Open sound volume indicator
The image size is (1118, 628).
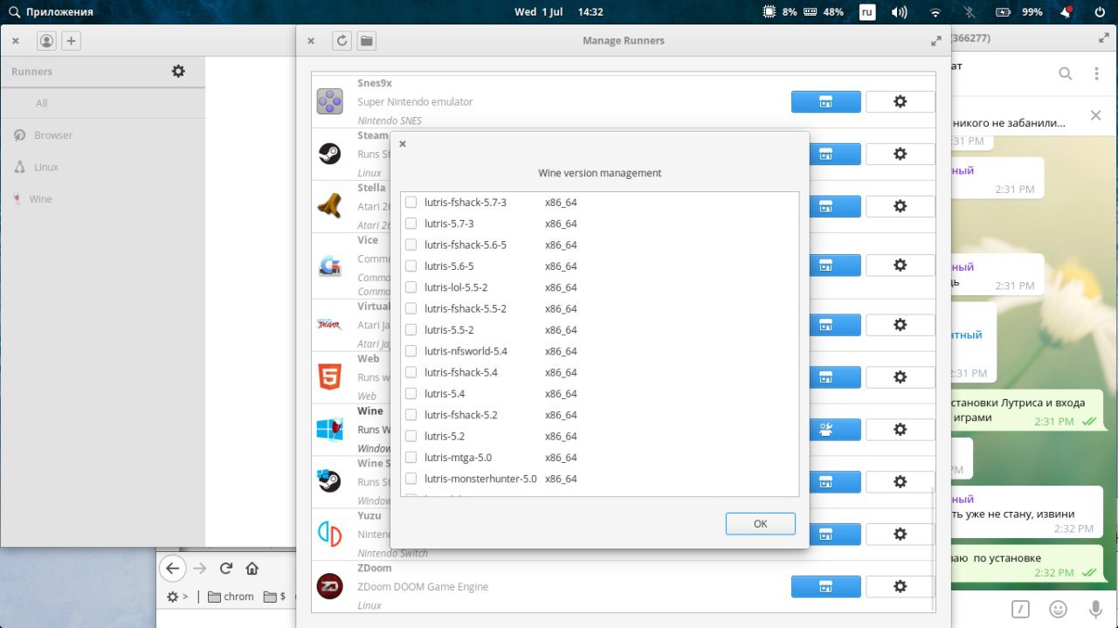(x=899, y=12)
